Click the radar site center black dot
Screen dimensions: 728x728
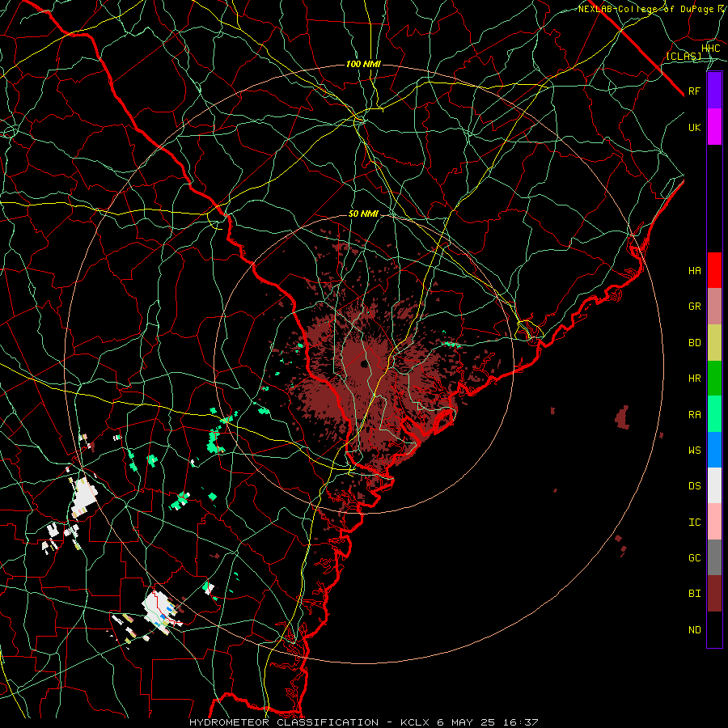(x=363, y=364)
